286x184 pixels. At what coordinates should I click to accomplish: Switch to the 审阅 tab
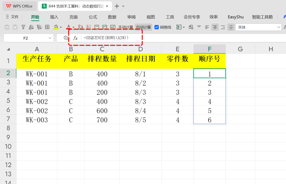coord(131,17)
